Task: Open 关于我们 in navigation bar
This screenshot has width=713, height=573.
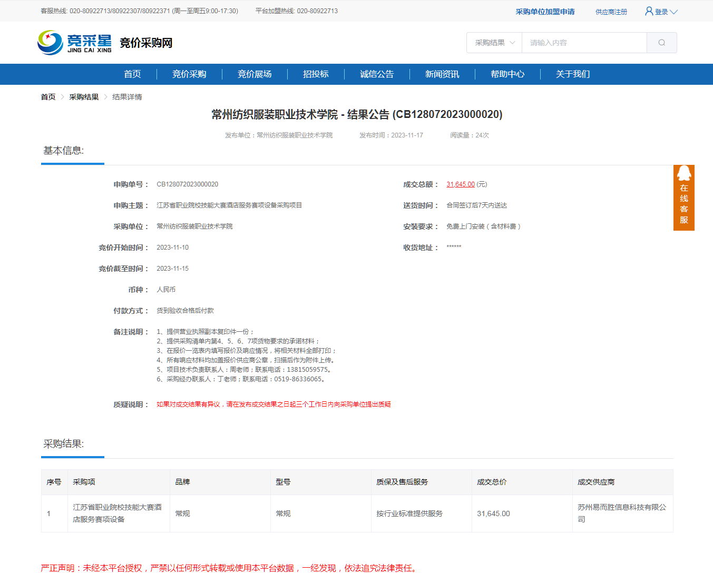Action: [x=573, y=74]
